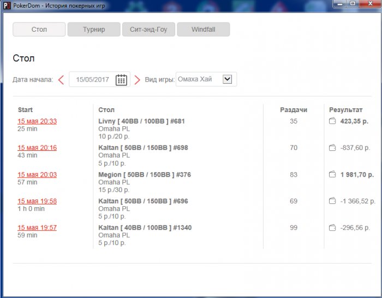Open the calendar date picker icon
Viewport: 382px width, 298px height.
tap(121, 80)
